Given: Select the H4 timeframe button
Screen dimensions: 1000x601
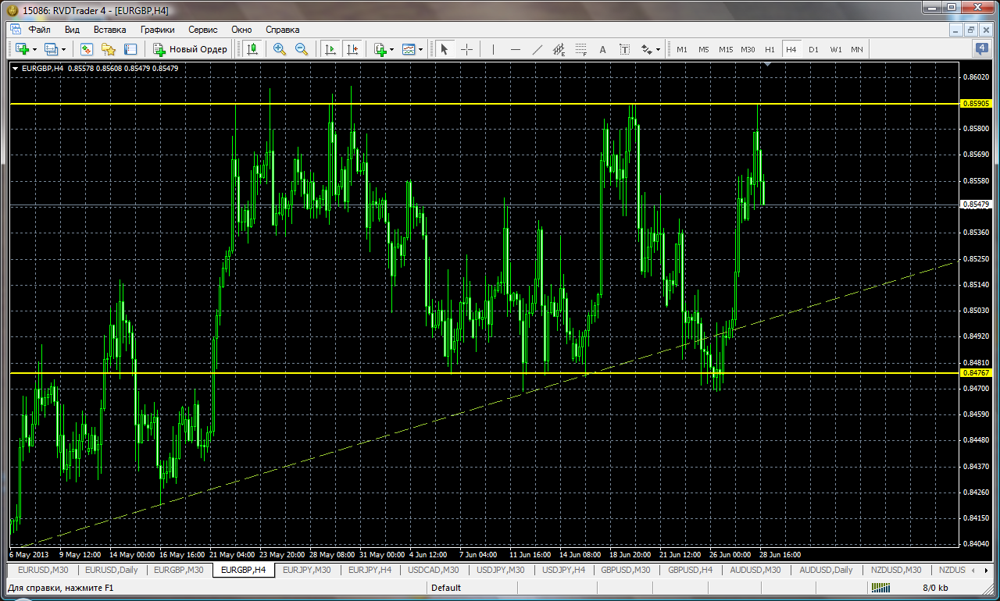Looking at the screenshot, I should pyautogui.click(x=791, y=49).
